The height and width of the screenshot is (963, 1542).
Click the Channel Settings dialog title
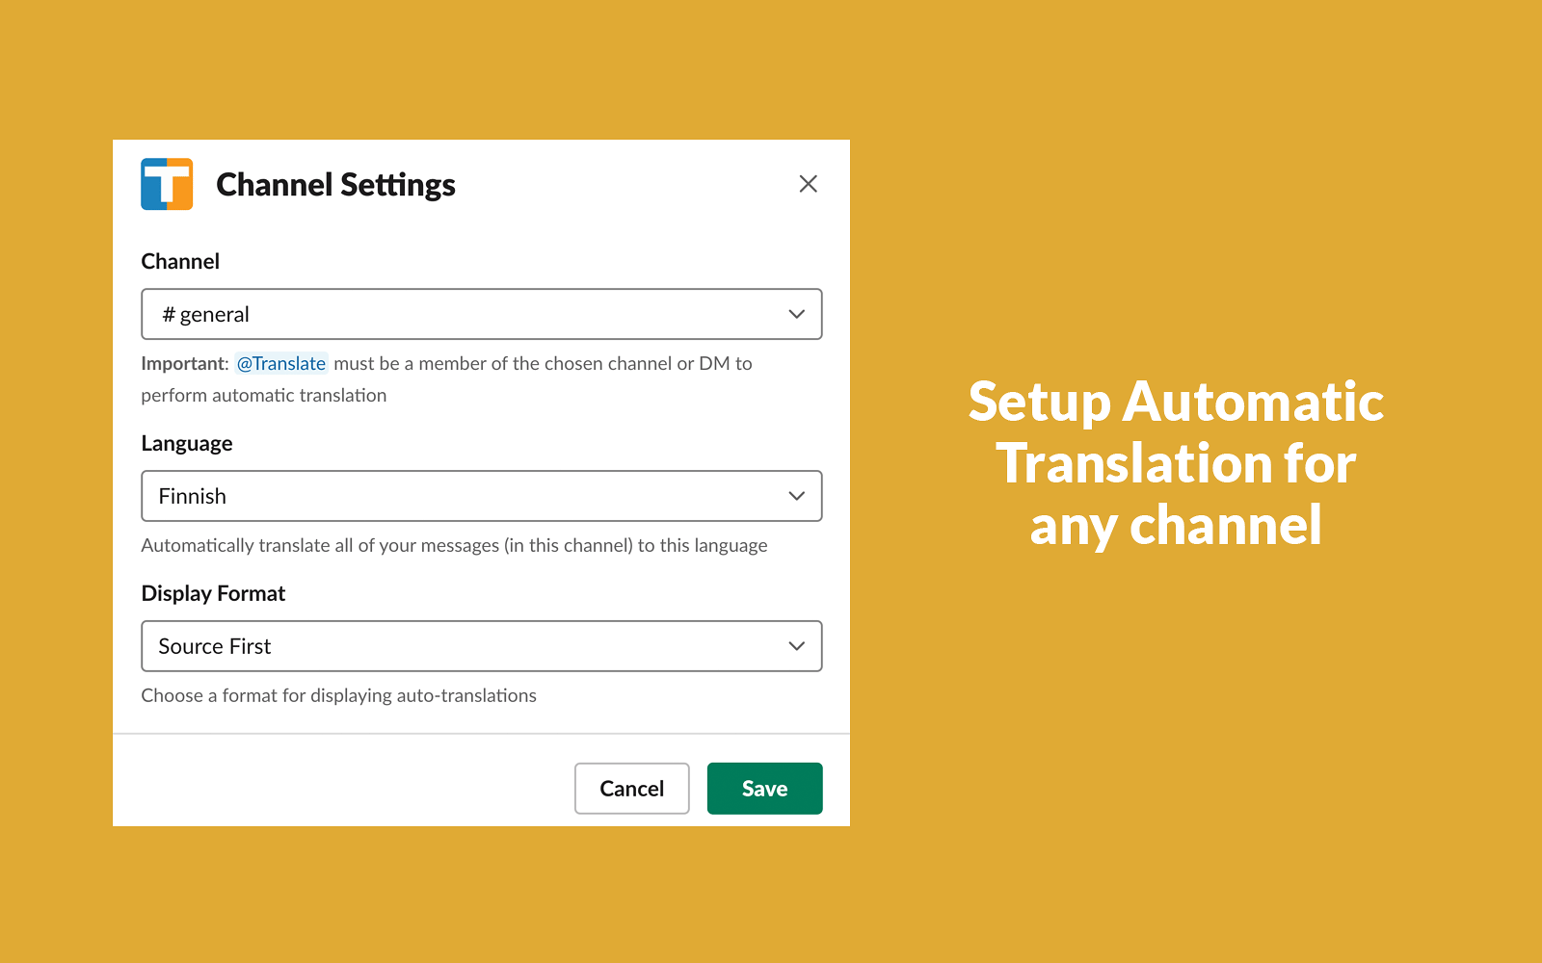click(x=335, y=184)
